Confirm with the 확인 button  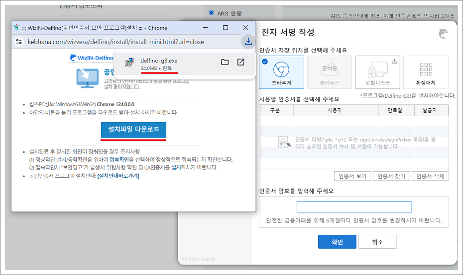point(337,242)
